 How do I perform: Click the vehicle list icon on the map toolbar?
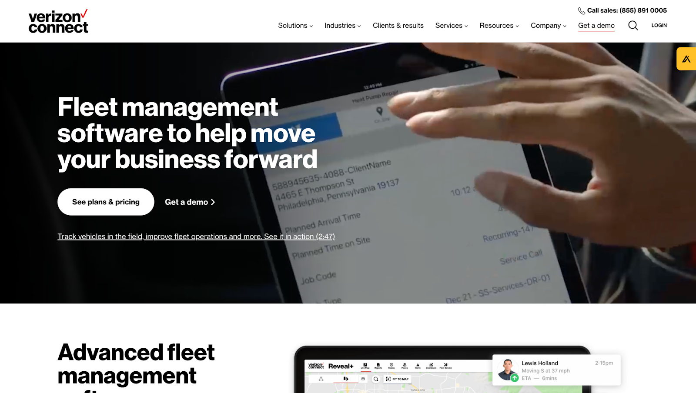click(x=346, y=379)
